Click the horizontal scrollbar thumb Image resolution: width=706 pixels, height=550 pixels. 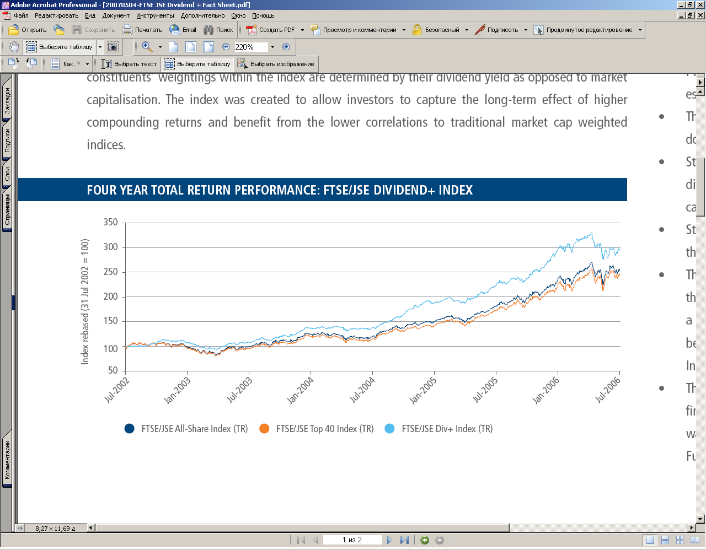pyautogui.click(x=302, y=528)
